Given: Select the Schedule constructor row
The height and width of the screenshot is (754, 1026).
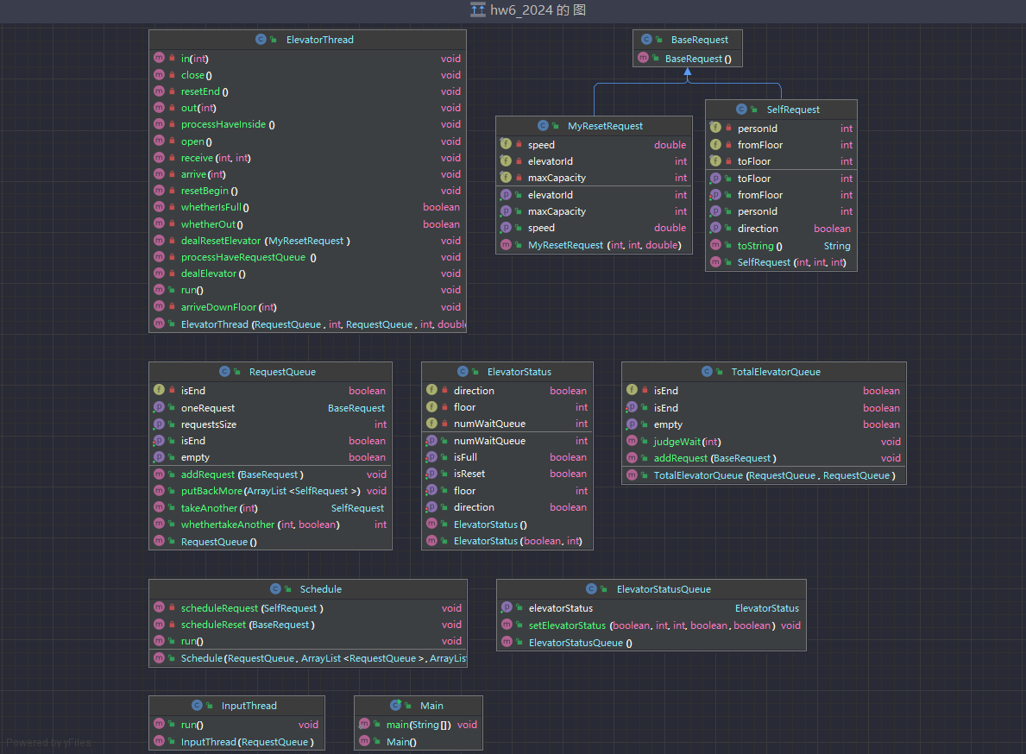Looking at the screenshot, I should click(307, 658).
